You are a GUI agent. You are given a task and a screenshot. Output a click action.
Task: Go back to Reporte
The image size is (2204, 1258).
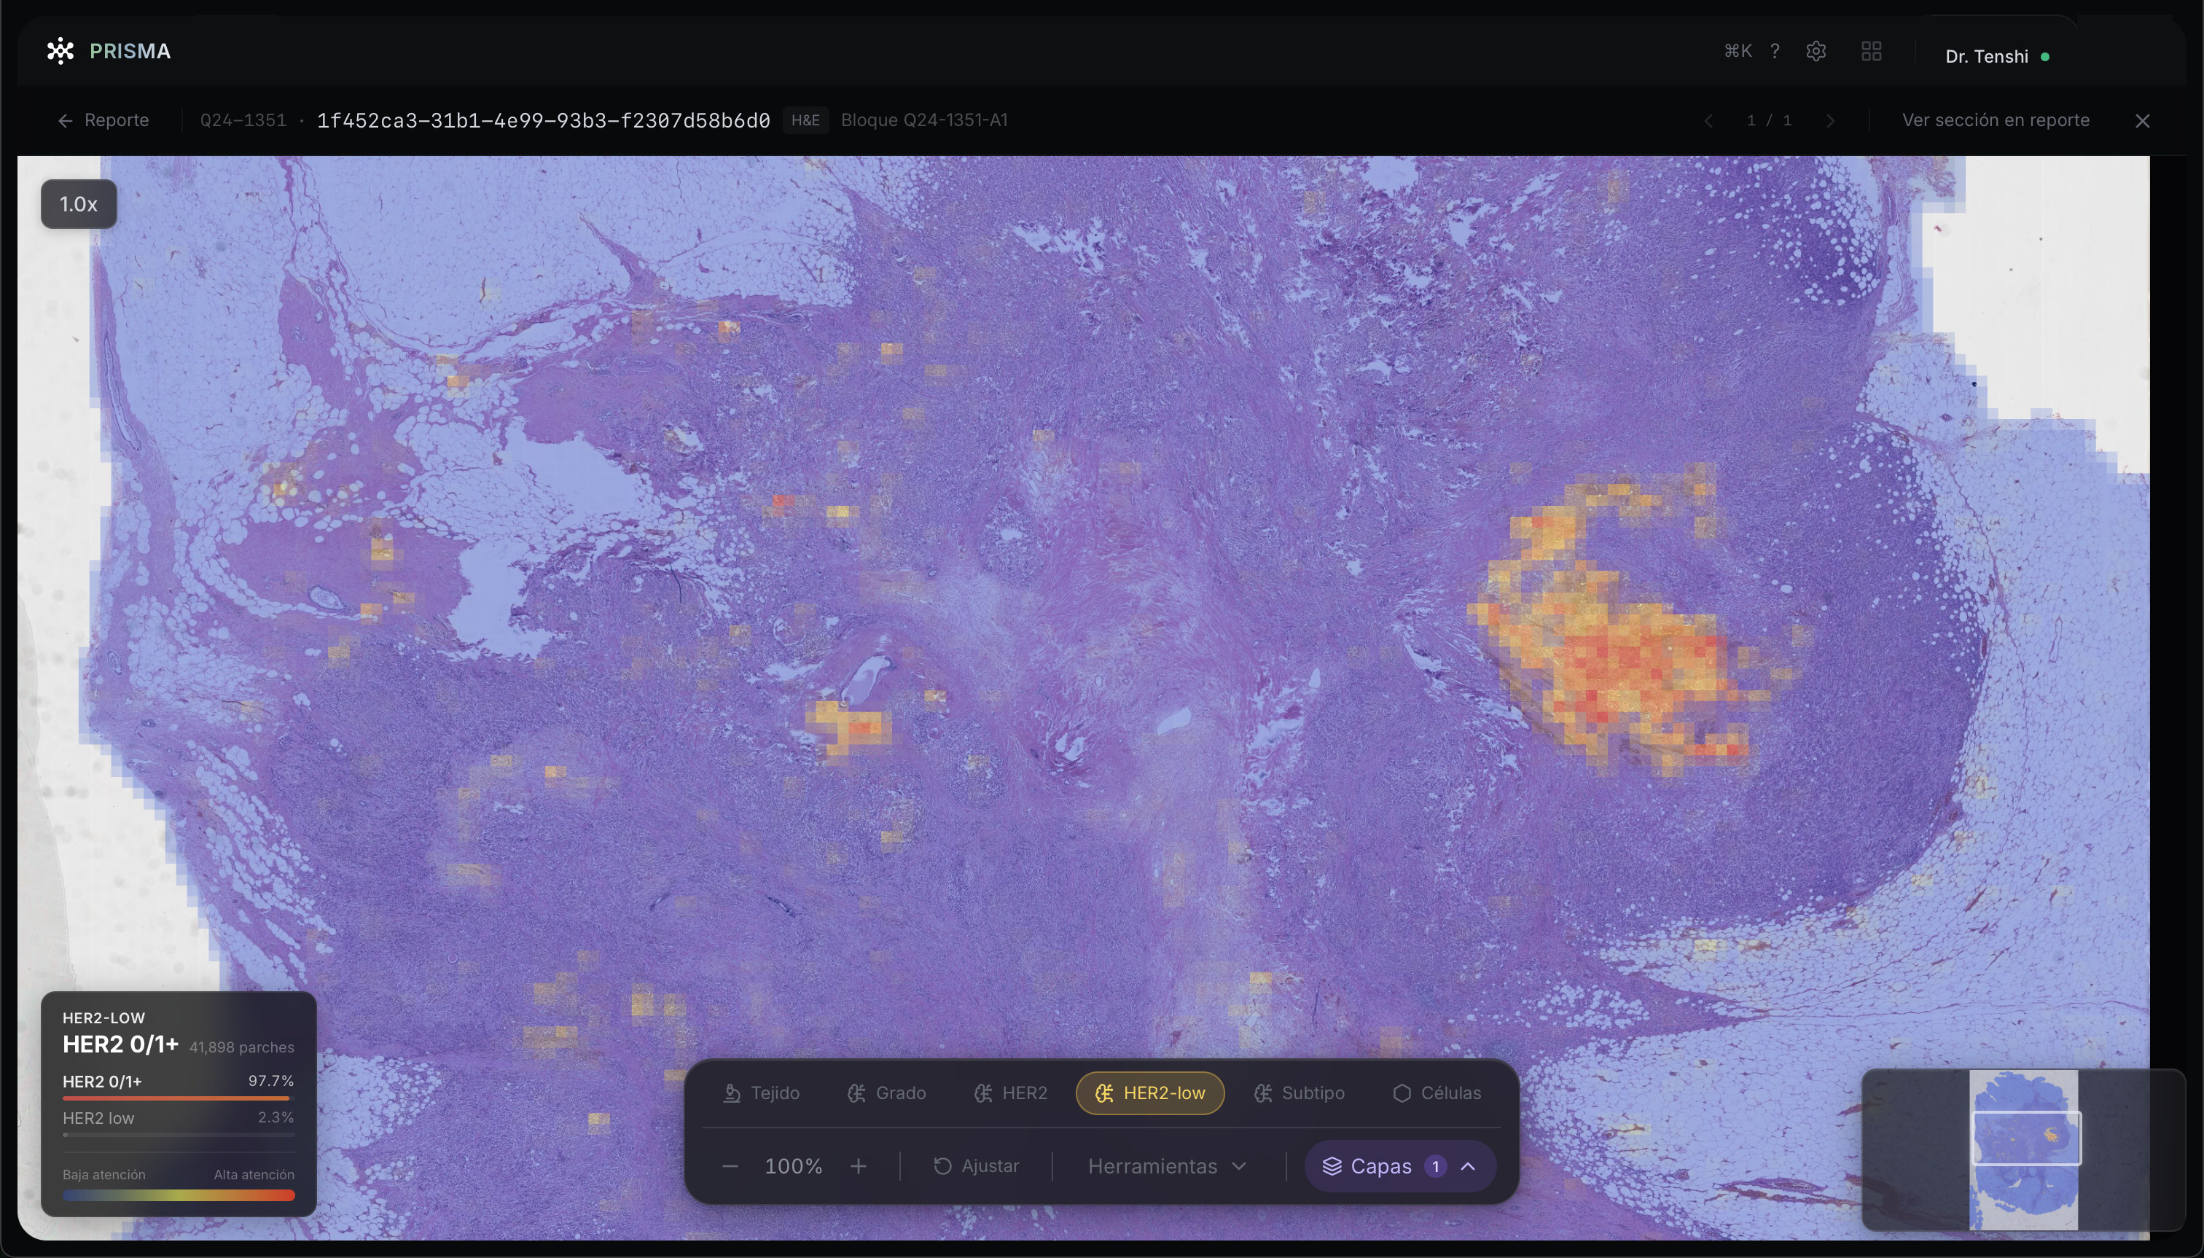[x=103, y=120]
